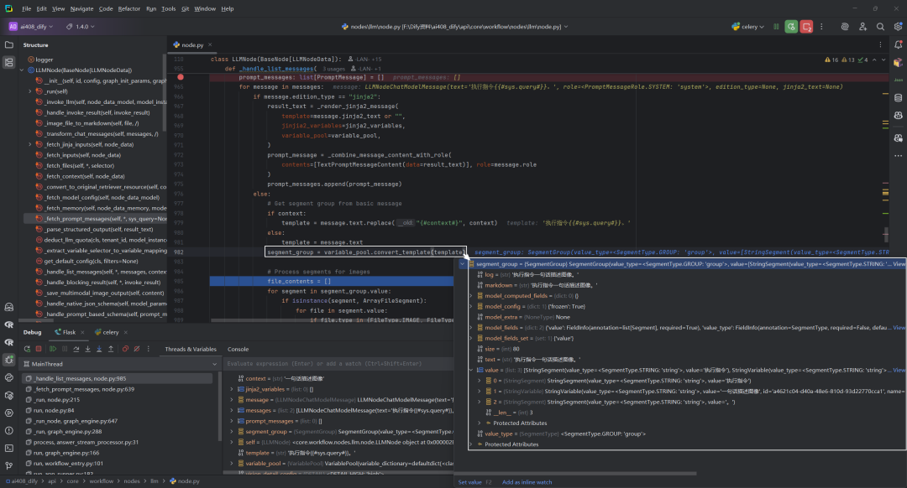Screen dimensions: 907x488
Task: Close the node.py editor tab
Action: (x=210, y=44)
